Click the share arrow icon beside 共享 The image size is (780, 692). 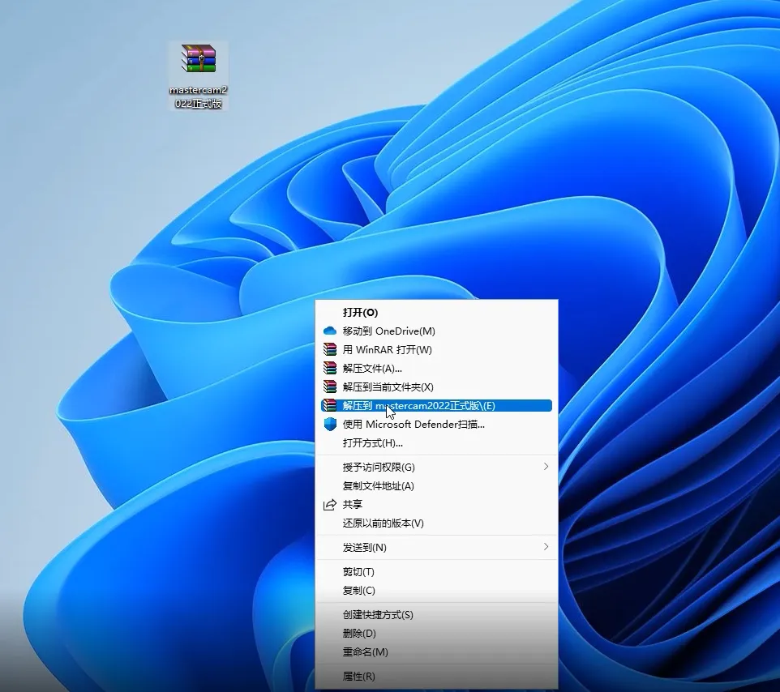pyautogui.click(x=330, y=505)
